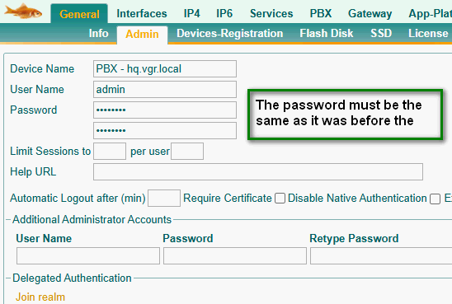Select the Flash Disk sub-tab
Viewport: 452px width, 304px height.
(x=327, y=34)
